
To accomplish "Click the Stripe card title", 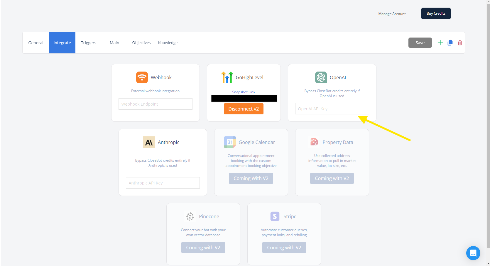I will pyautogui.click(x=290, y=216).
